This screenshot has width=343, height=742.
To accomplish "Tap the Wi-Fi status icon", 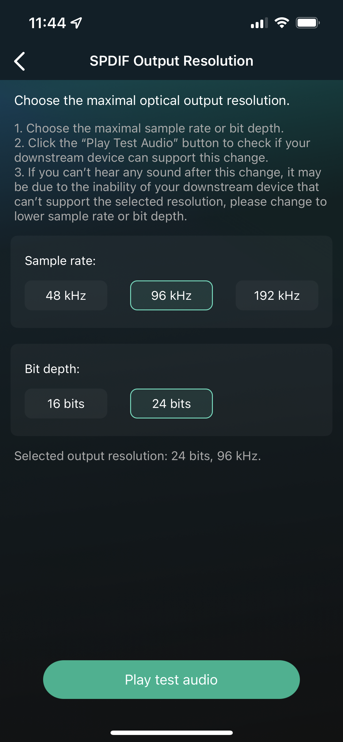I will coord(282,23).
